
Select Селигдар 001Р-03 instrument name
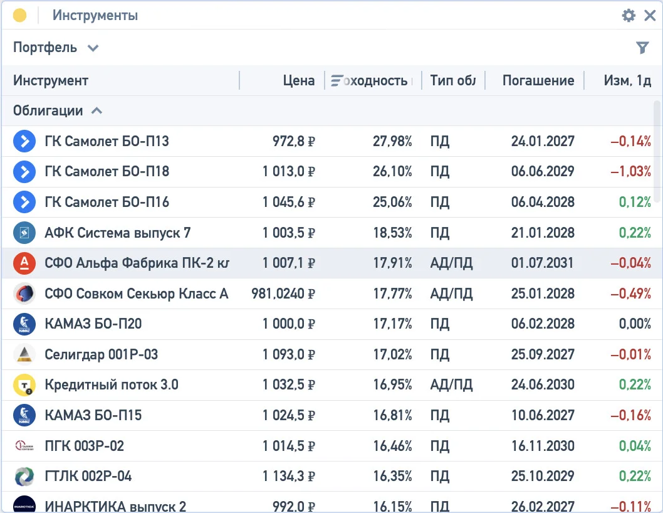(102, 354)
